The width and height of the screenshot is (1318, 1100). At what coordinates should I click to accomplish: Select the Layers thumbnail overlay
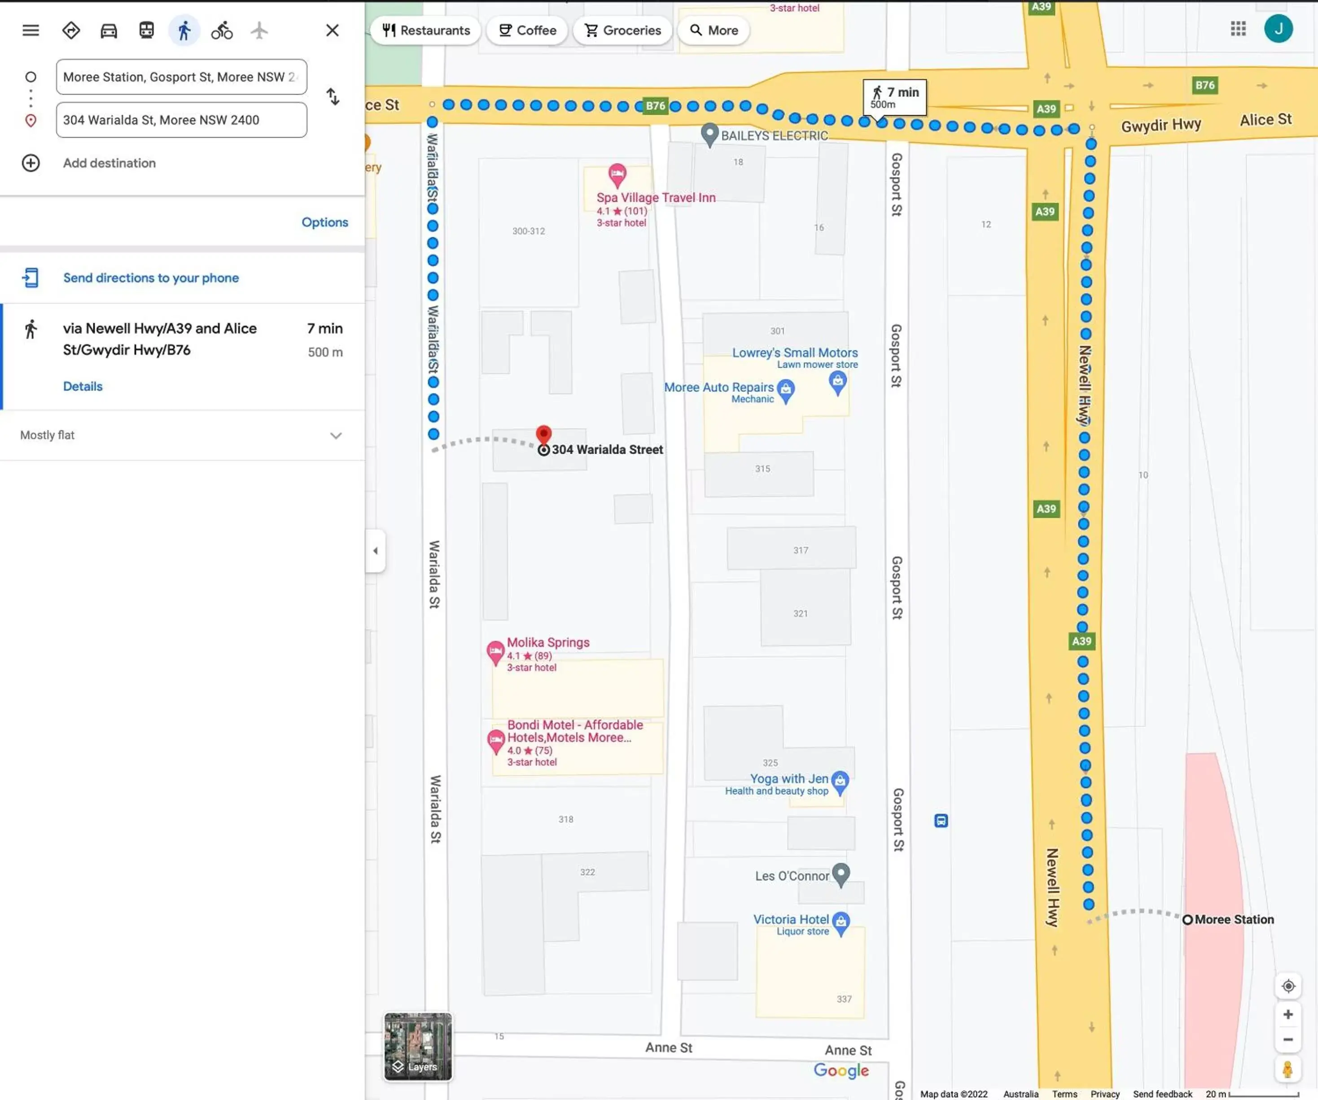(418, 1045)
